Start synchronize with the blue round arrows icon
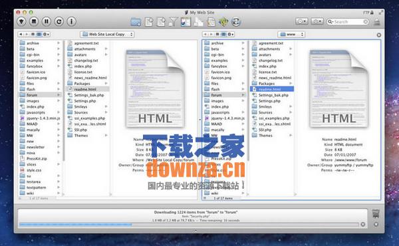Screen dimensions: 399x246 click(236, 22)
